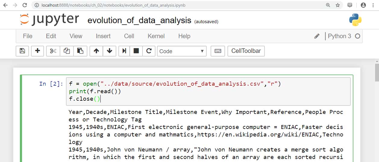Click the Jupyter logo
Image resolution: width=379 pixels, height=162 pixels.
(x=49, y=20)
